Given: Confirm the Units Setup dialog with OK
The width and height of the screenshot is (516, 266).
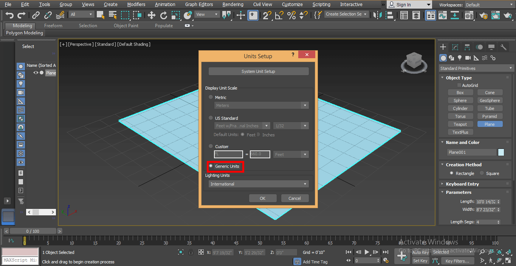Looking at the screenshot, I should 263,198.
